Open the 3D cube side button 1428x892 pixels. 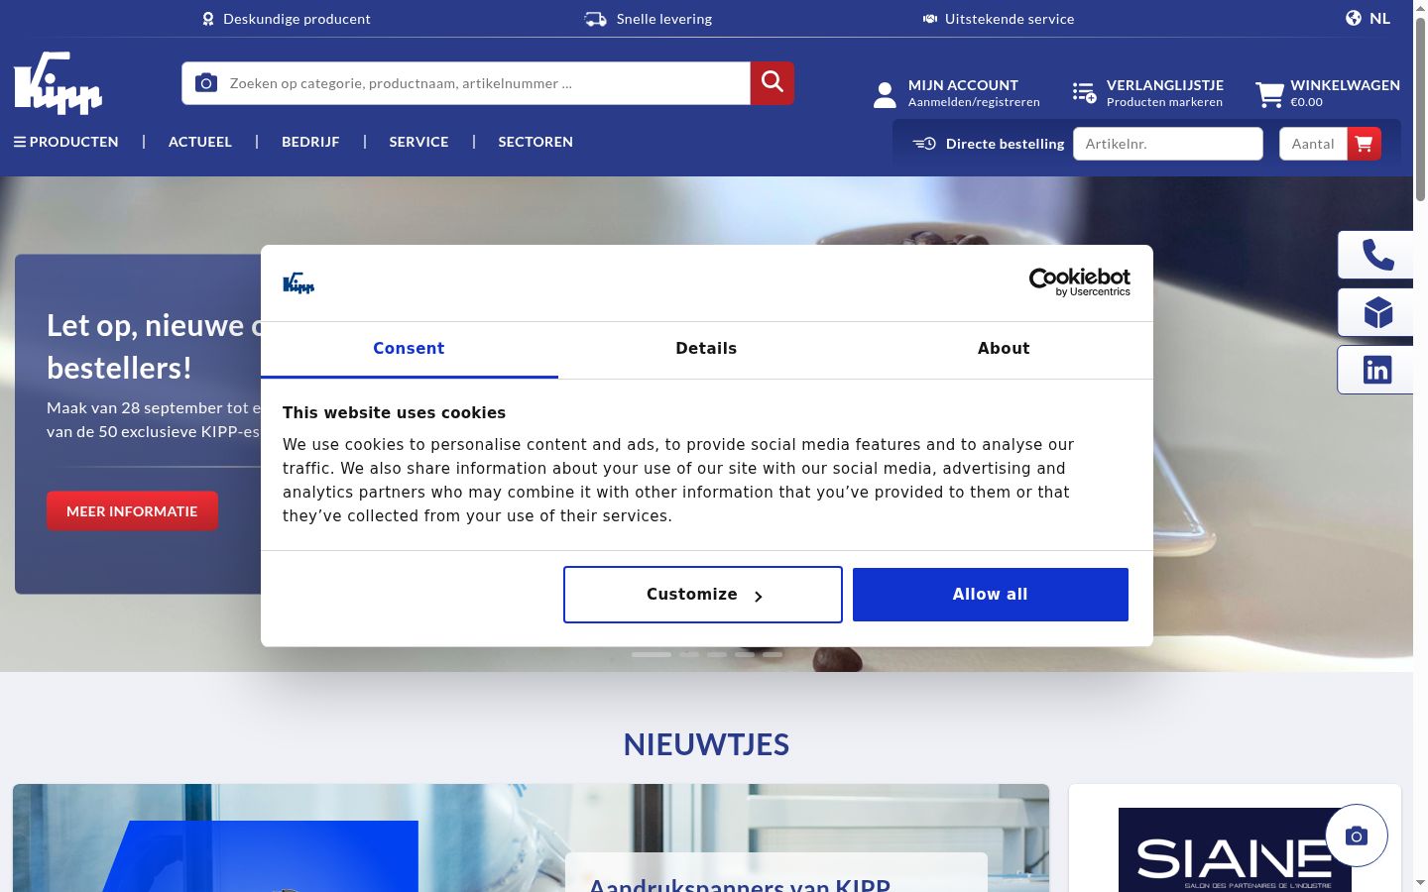[x=1377, y=312]
